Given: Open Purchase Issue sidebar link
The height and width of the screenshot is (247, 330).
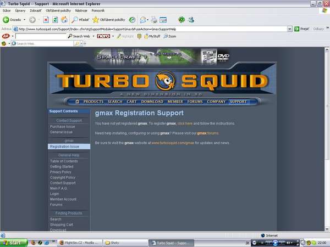Looking at the screenshot, I should point(62,126).
